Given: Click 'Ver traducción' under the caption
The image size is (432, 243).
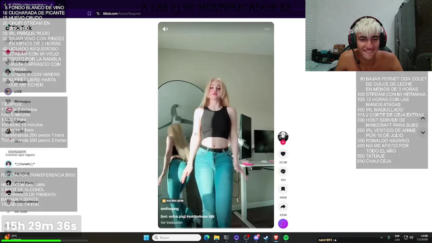Looking at the screenshot, I should (x=171, y=222).
